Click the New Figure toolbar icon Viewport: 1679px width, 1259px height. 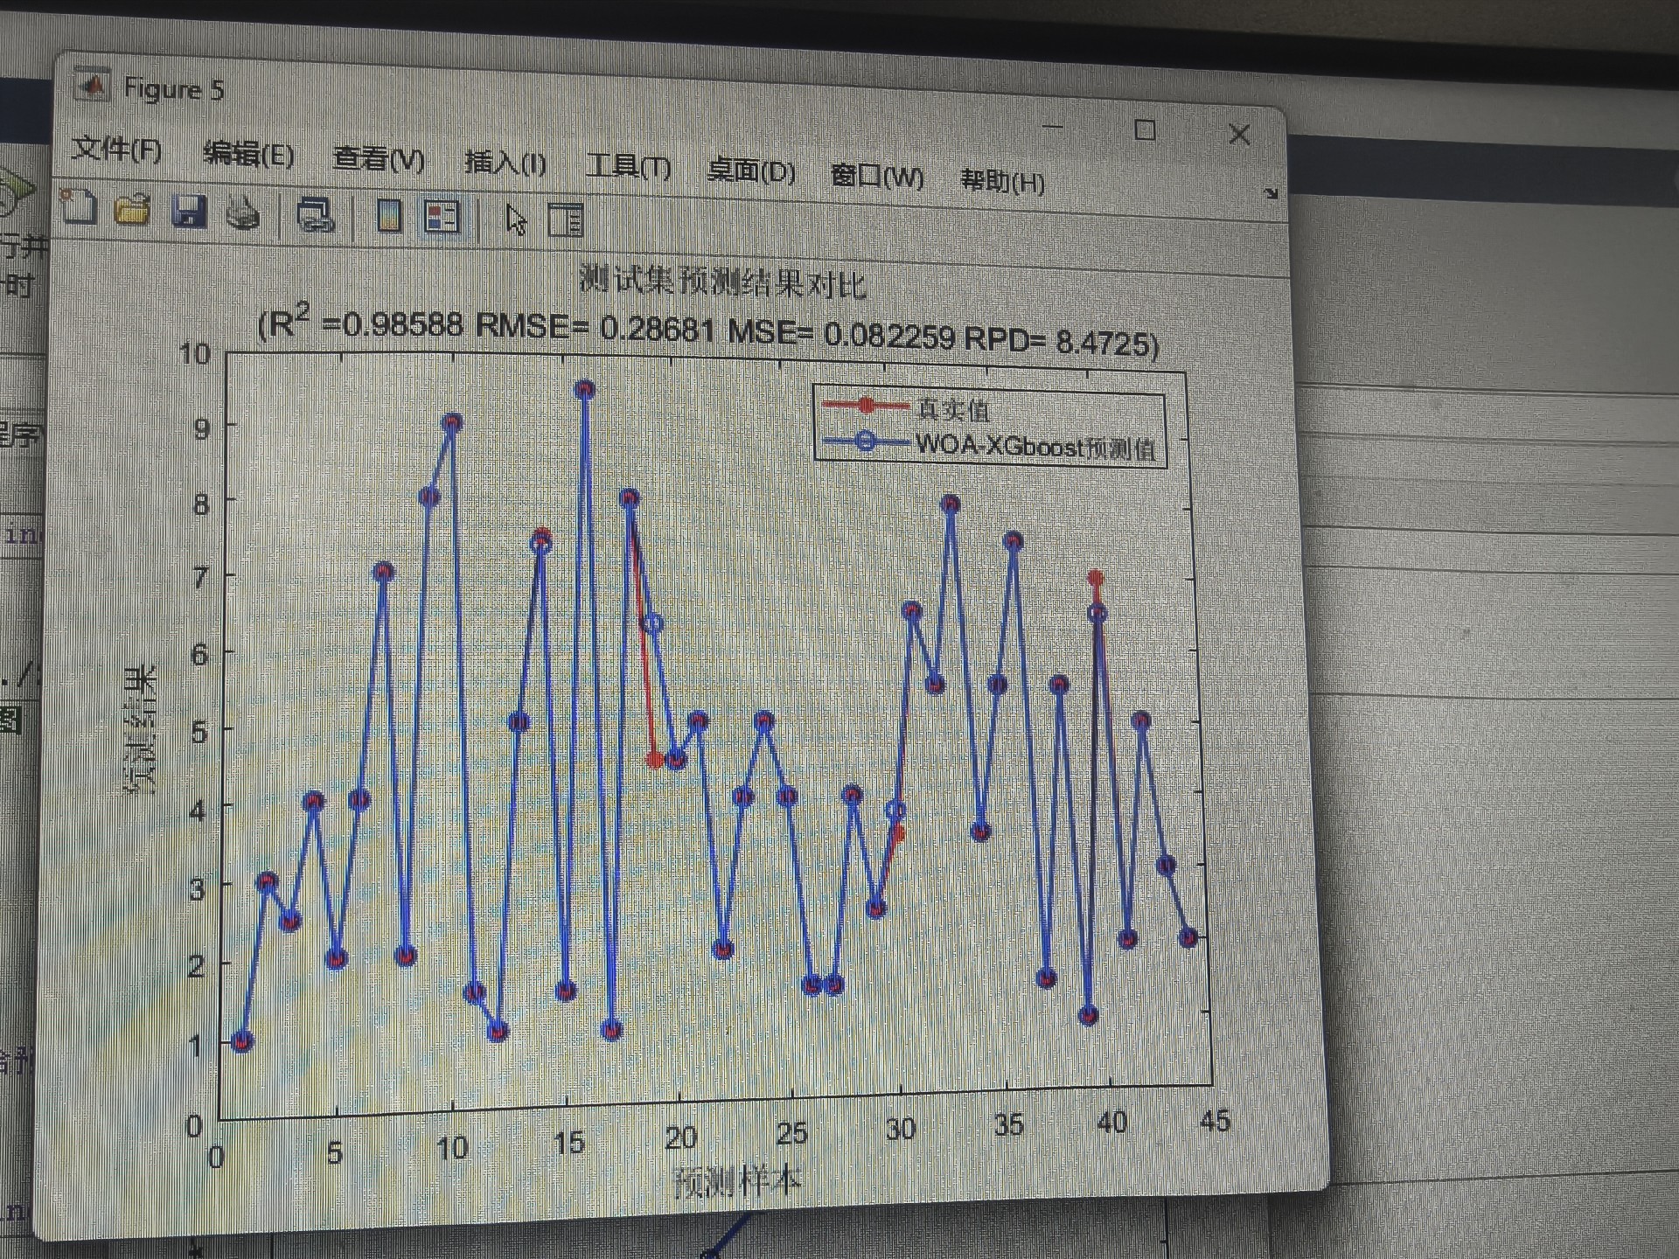80,207
